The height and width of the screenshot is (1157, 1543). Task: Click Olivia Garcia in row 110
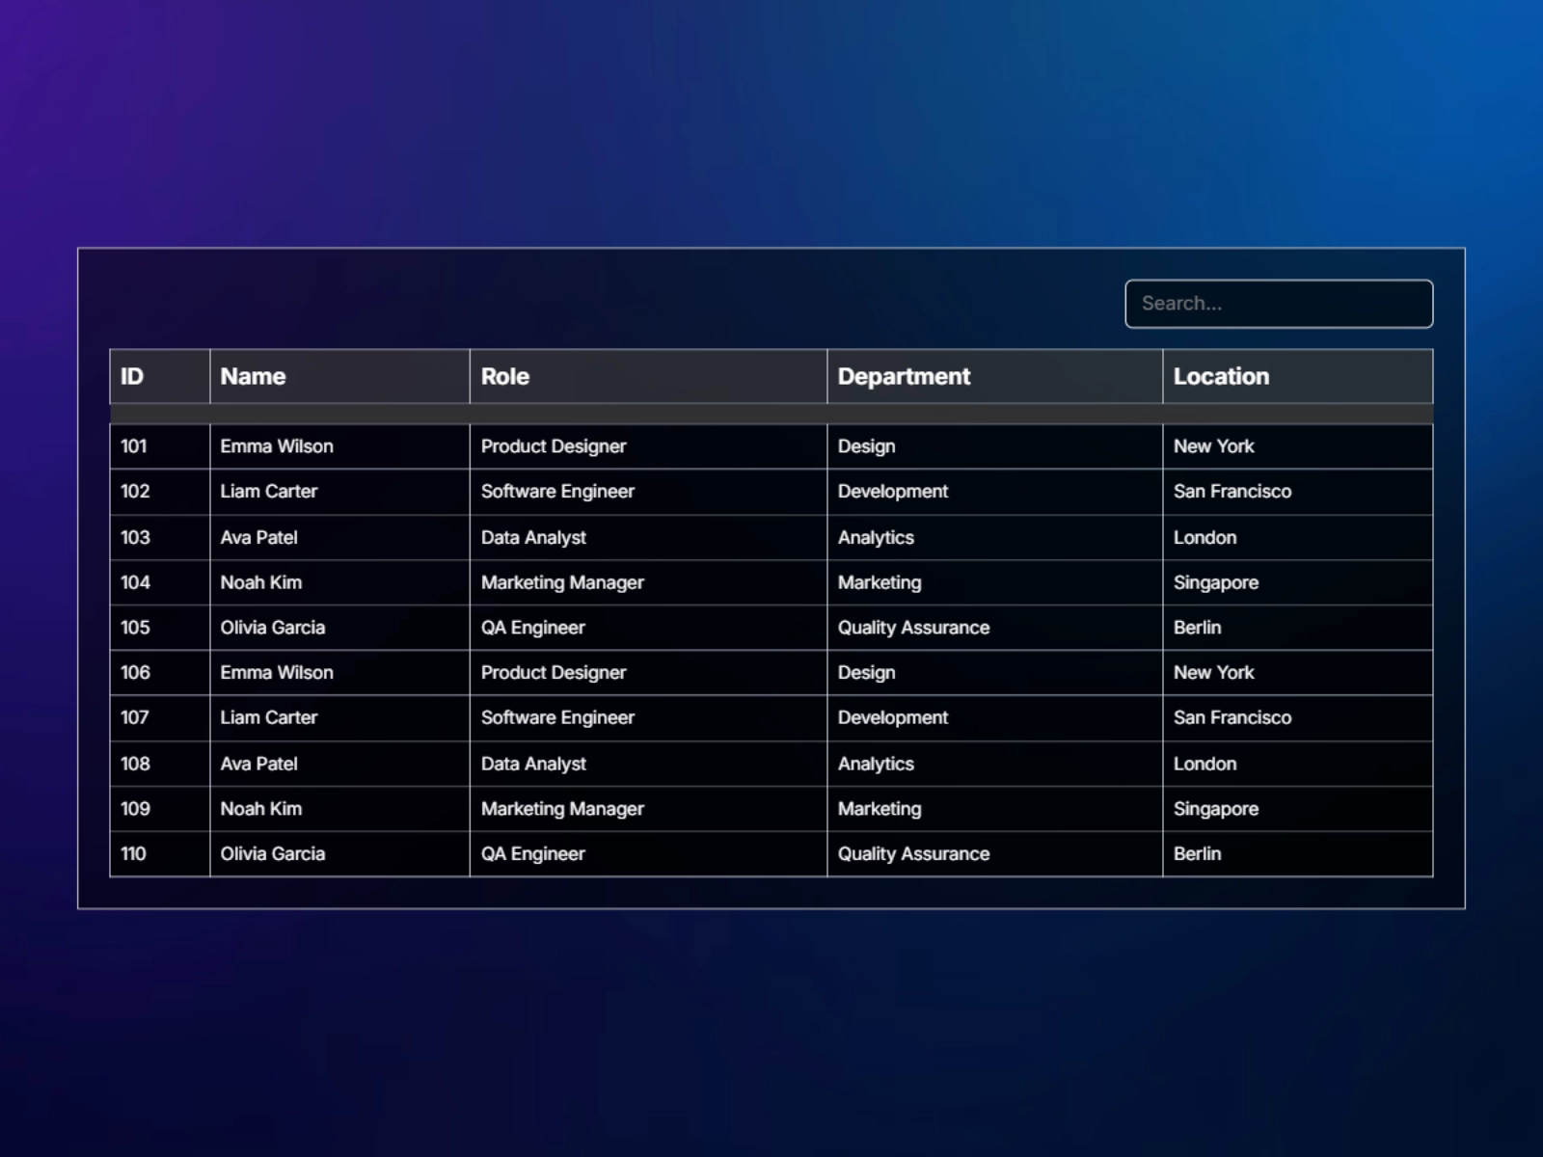tap(272, 854)
